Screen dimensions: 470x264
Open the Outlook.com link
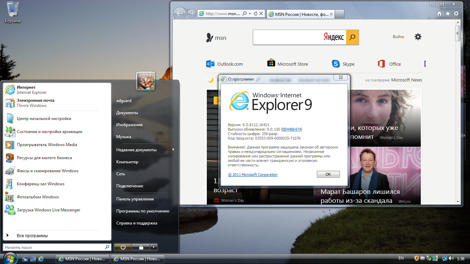point(224,64)
